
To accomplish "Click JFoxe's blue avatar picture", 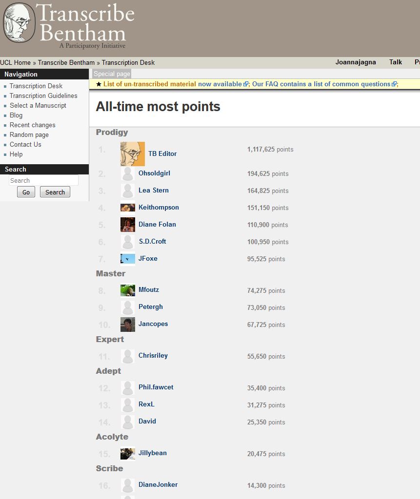I will point(128,259).
